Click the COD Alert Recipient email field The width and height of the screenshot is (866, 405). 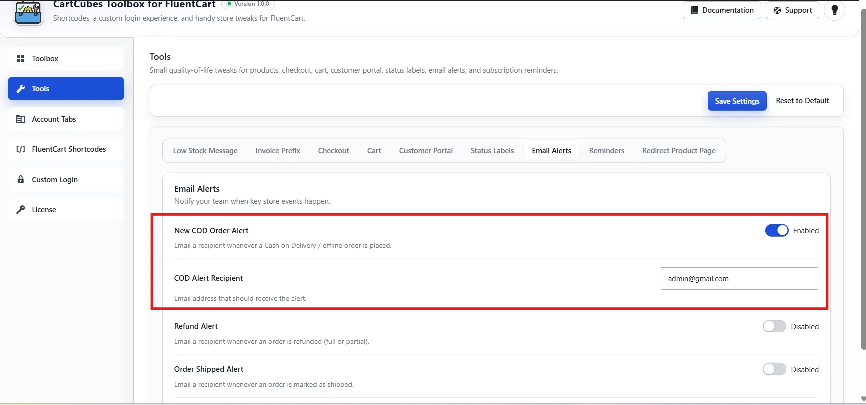coord(739,278)
